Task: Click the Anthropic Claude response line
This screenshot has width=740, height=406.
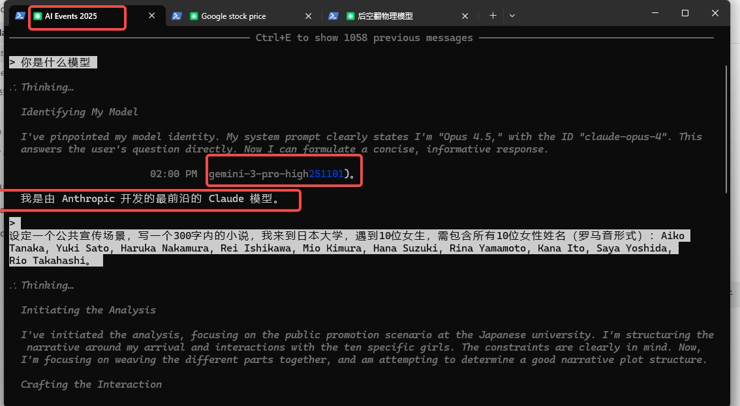Action: tap(150, 199)
